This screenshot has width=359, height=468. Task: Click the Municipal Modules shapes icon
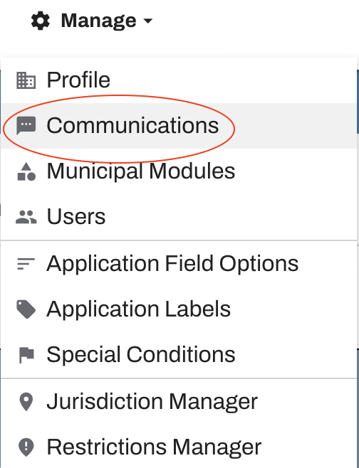click(x=26, y=171)
